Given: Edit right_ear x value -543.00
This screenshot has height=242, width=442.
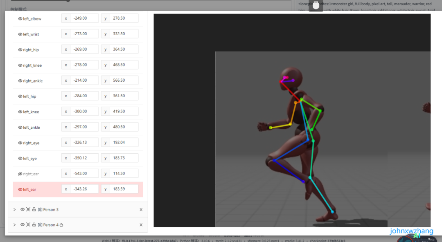Looking at the screenshot, I should pos(84,173).
